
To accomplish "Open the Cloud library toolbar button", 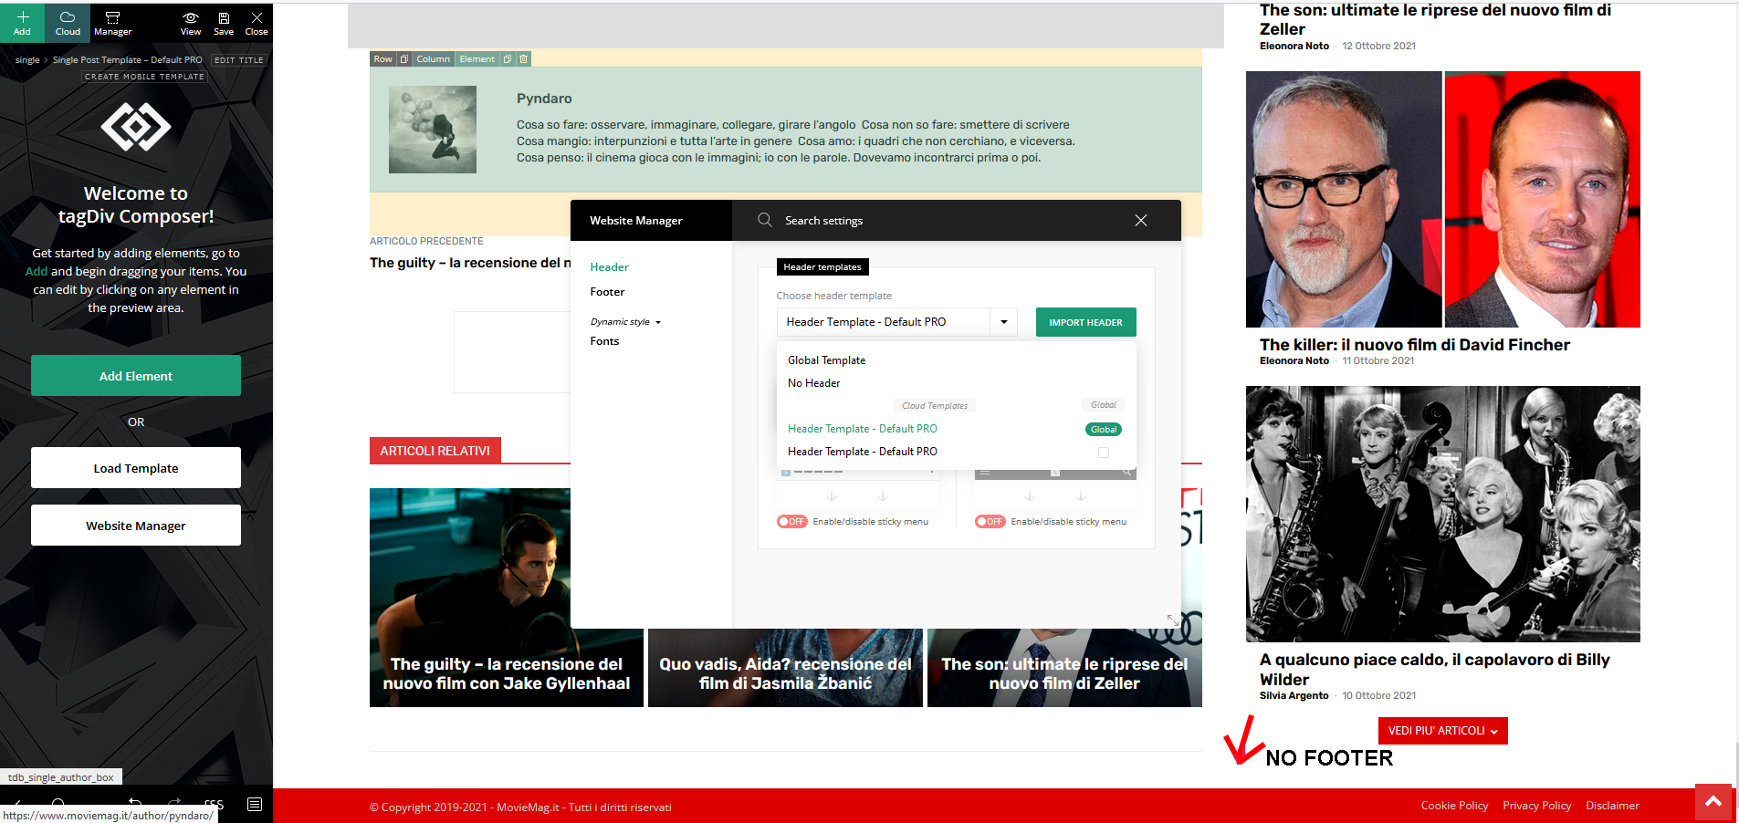I will tap(68, 23).
